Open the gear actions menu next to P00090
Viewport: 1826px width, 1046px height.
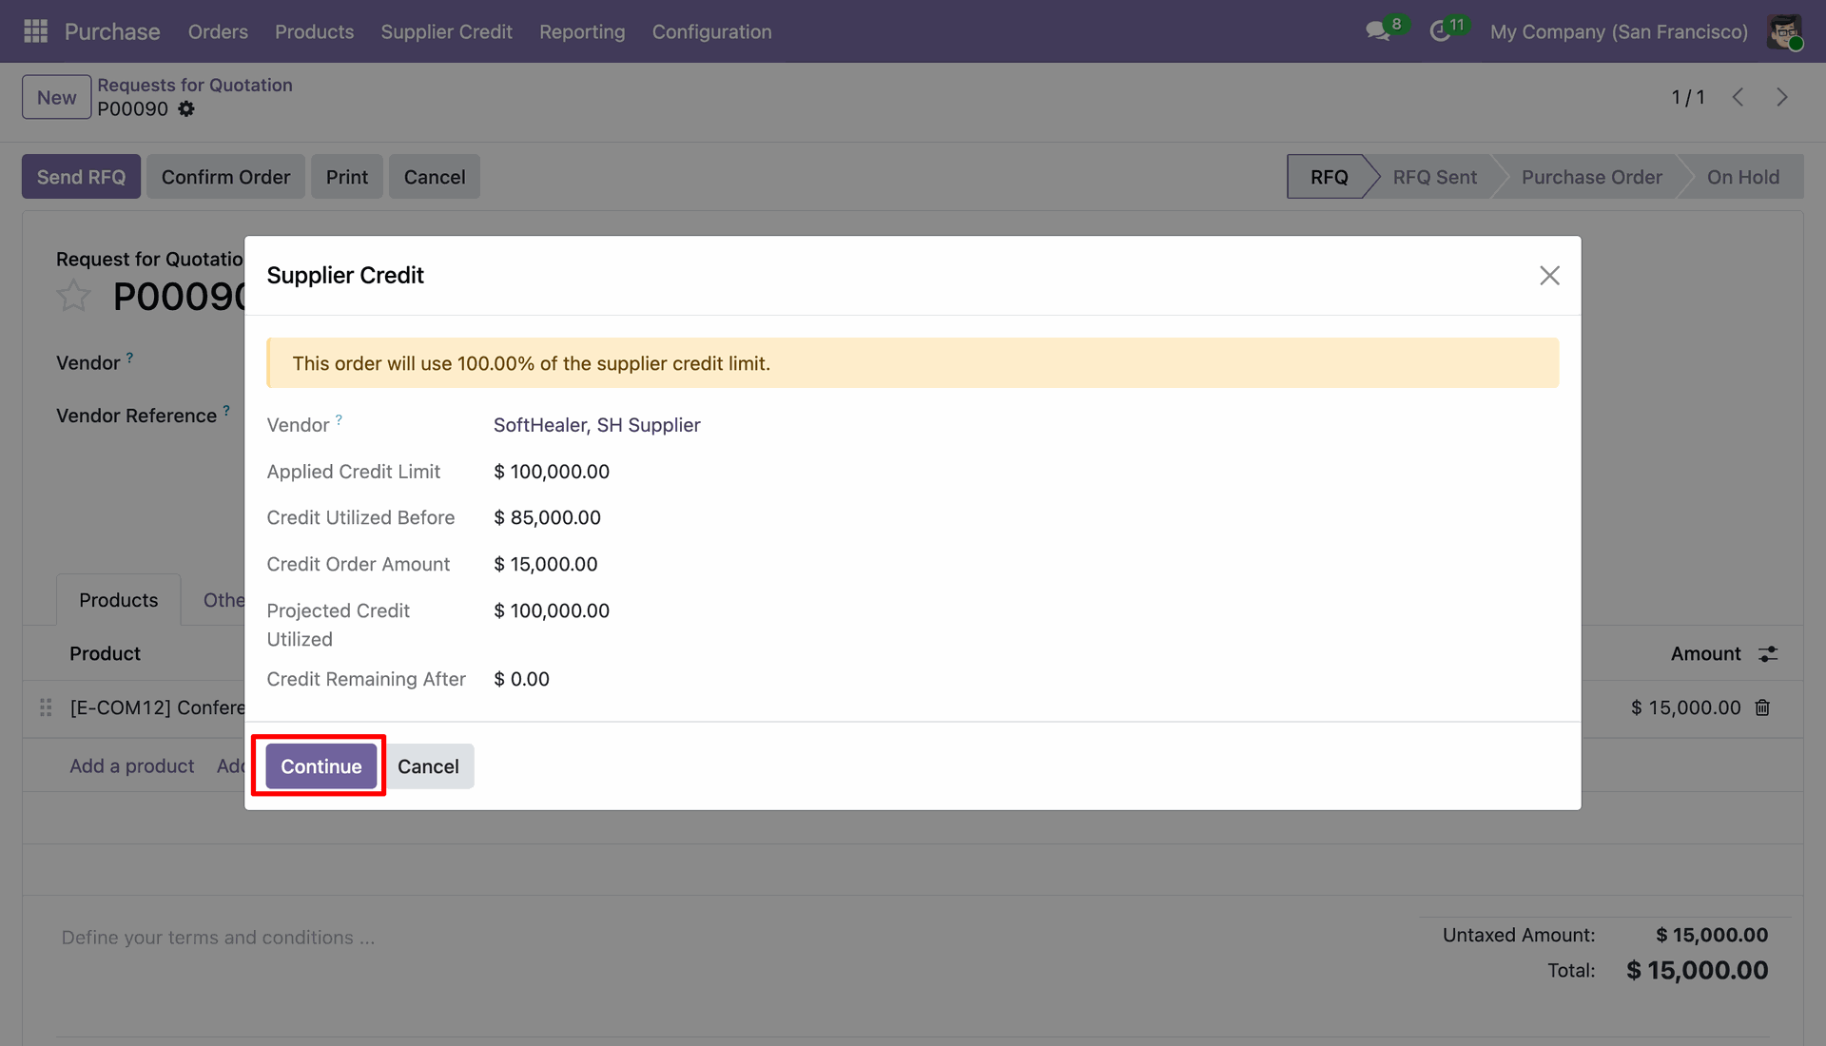(186, 109)
